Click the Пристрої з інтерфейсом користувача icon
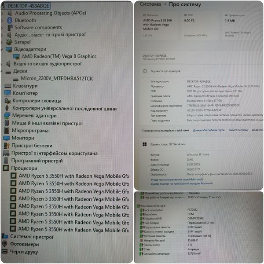This screenshot has width=264, height=264. pyautogui.click(x=6, y=153)
